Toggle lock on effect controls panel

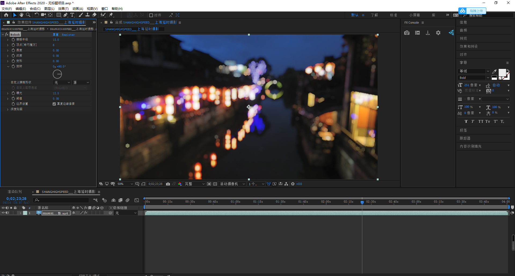pos(13,22)
